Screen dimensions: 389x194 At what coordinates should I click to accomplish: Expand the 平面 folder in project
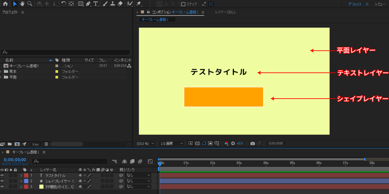[x=1, y=77]
